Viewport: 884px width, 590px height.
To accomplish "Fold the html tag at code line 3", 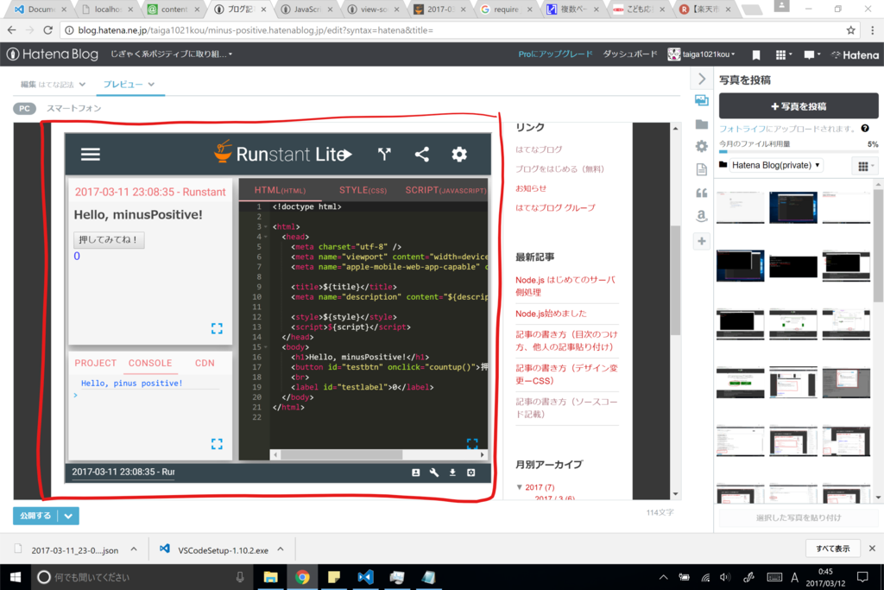I will [266, 226].
